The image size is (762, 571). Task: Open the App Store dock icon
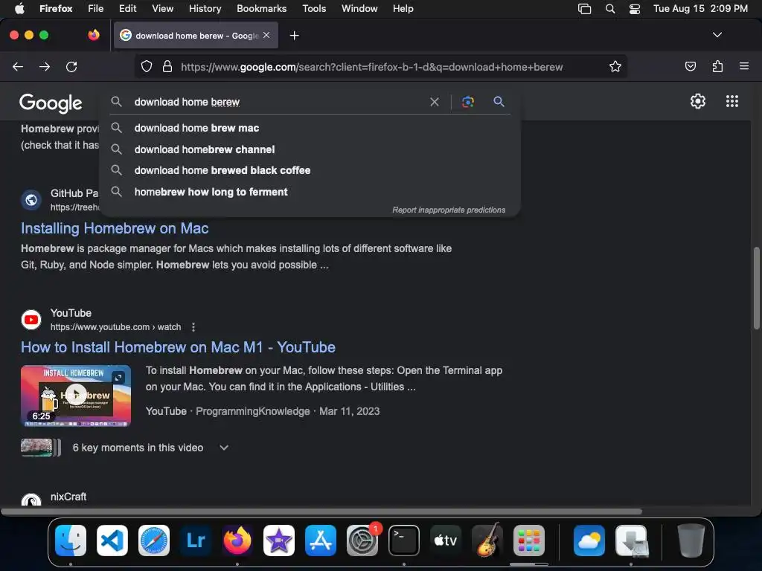pos(321,541)
